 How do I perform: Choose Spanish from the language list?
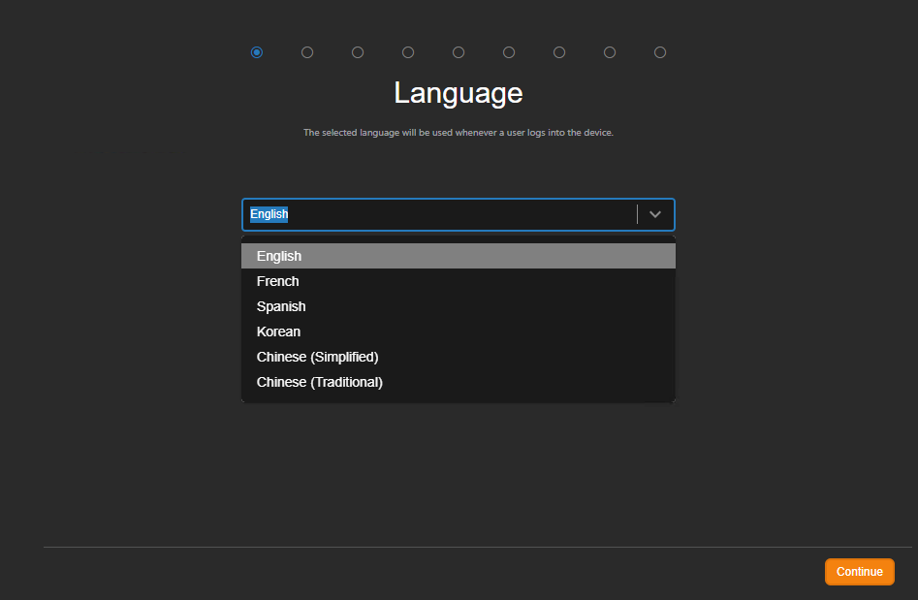459,306
